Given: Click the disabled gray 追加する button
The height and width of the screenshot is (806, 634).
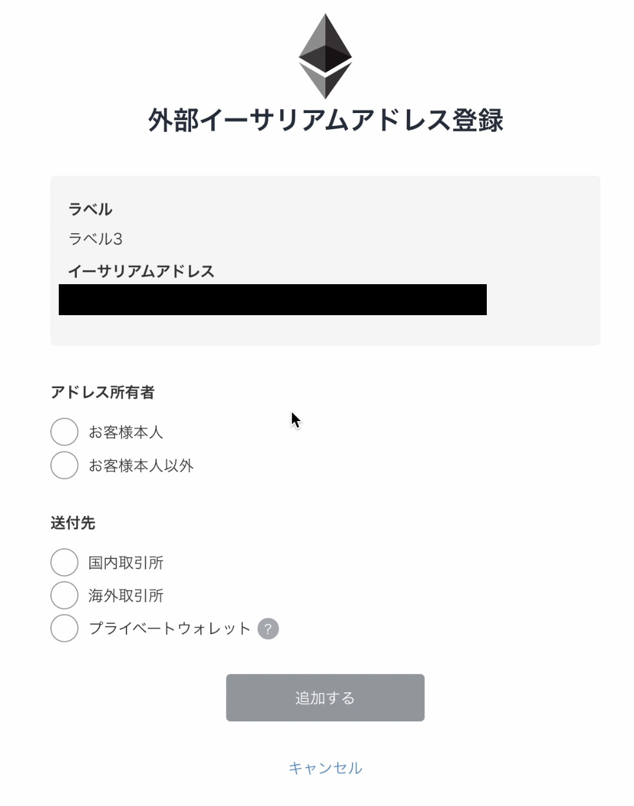Looking at the screenshot, I should (x=325, y=697).
